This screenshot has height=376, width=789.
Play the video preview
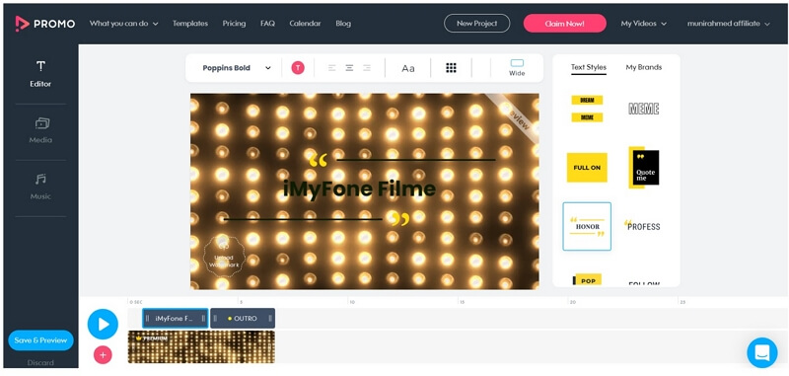click(103, 324)
